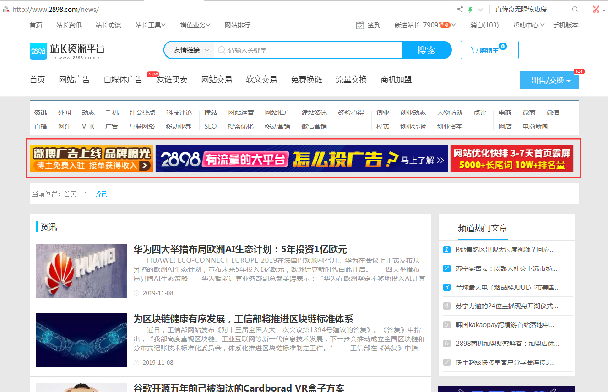This screenshot has height=392, width=608.
Task: Click the blue 搜索 search button
Action: [x=426, y=50]
